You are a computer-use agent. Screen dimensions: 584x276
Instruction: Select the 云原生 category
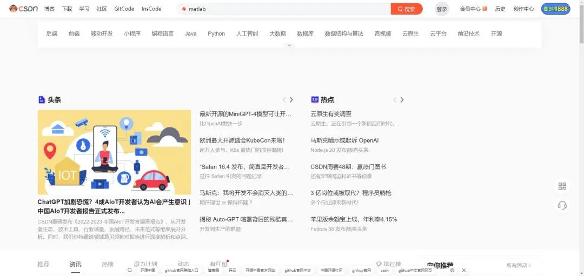[410, 33]
